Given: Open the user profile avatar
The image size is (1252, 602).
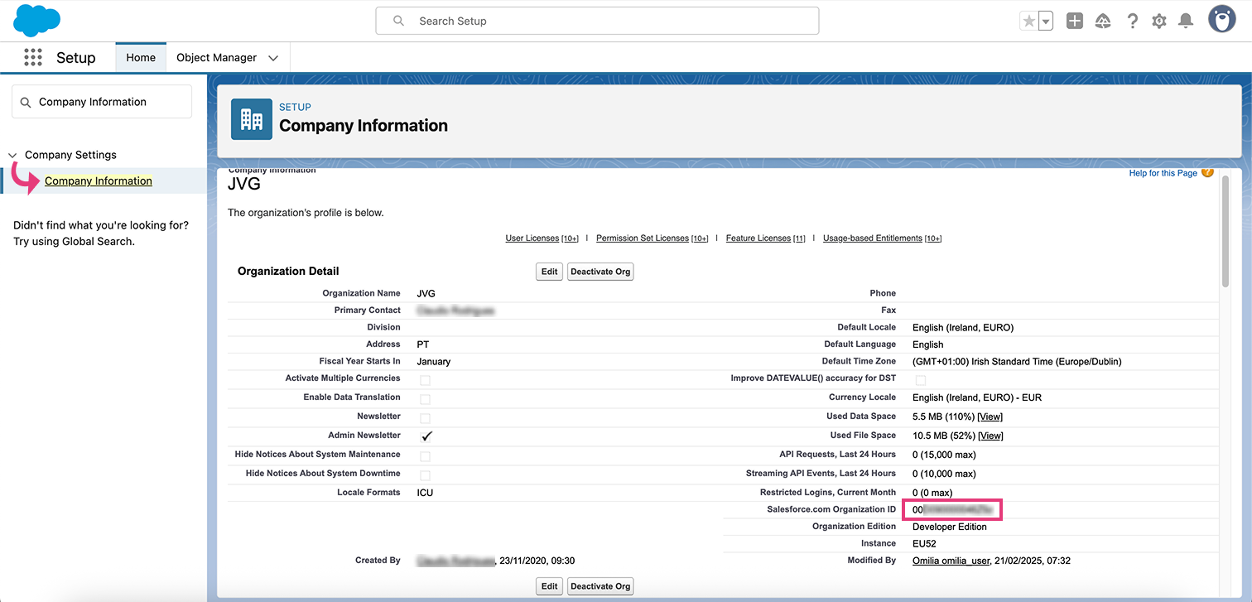Looking at the screenshot, I should (x=1221, y=20).
